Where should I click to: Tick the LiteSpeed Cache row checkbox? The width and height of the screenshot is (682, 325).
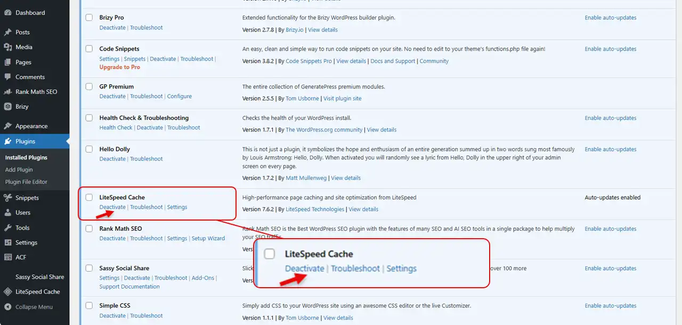(89, 198)
